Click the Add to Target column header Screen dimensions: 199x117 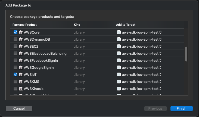point(150,25)
